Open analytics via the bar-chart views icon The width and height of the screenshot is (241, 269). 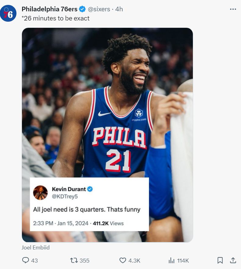pyautogui.click(x=171, y=260)
